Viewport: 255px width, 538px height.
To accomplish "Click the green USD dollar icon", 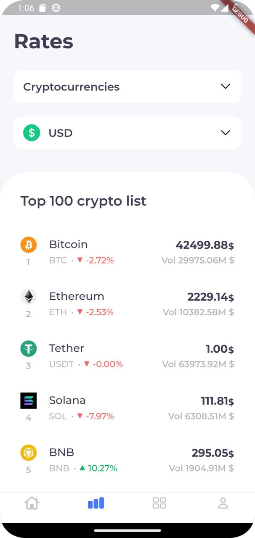I will 32,133.
